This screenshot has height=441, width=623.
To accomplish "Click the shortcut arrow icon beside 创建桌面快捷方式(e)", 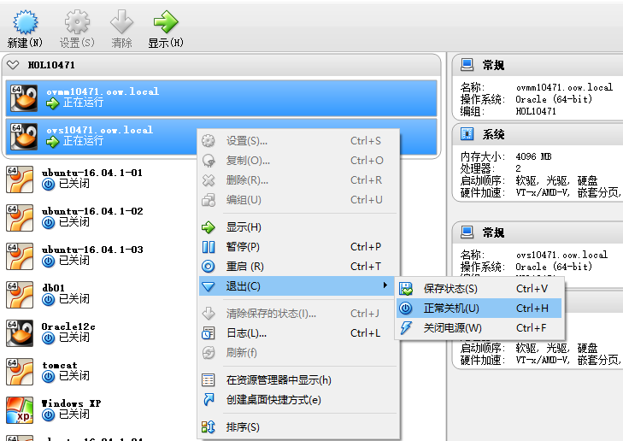I will click(x=209, y=400).
